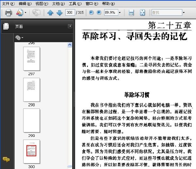
Task: Zoom in with the plus button
Action: 99,12
